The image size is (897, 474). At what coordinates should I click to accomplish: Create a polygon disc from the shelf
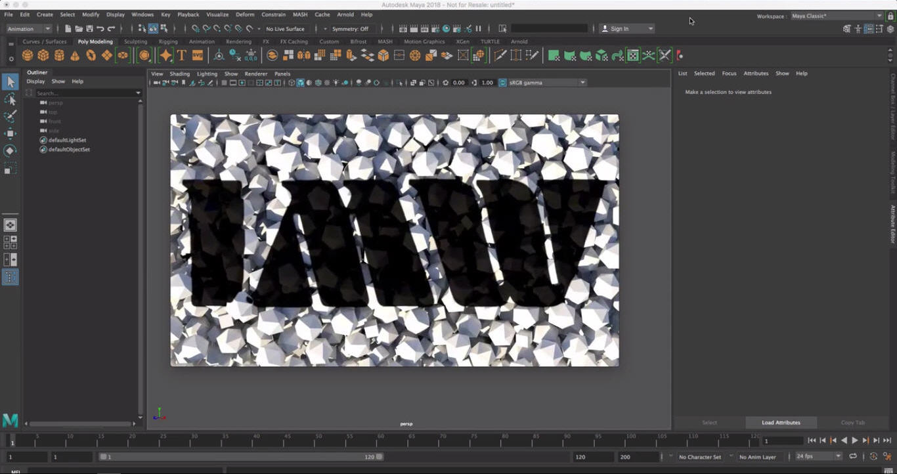pyautogui.click(x=123, y=56)
